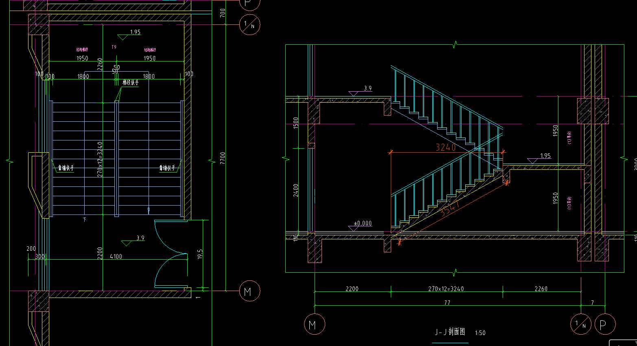The image size is (637, 346).
Task: Select the 1:50 scale label
Action: (x=480, y=333)
